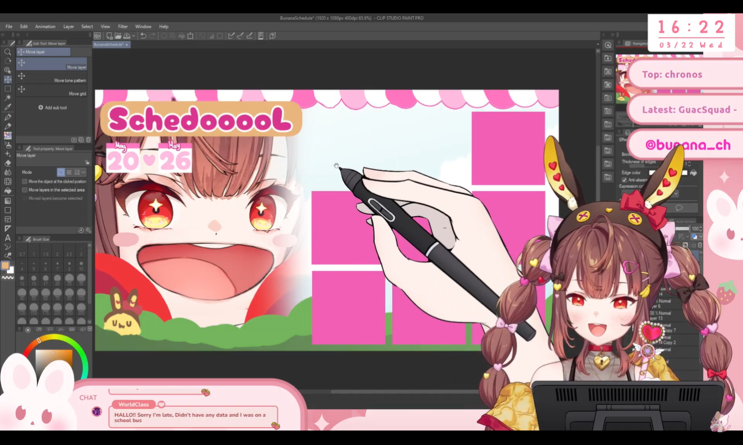Viewport: 743px width, 445px height.
Task: Select the Eraser tool
Action: [x=8, y=163]
